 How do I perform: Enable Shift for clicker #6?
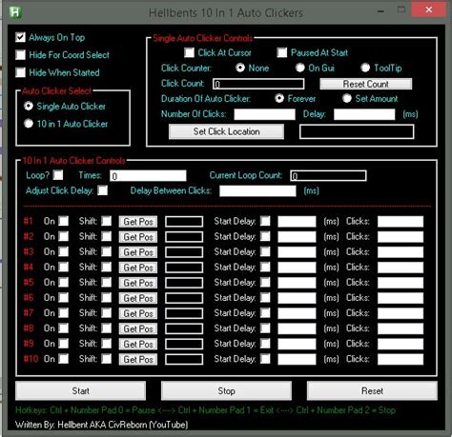(107, 297)
